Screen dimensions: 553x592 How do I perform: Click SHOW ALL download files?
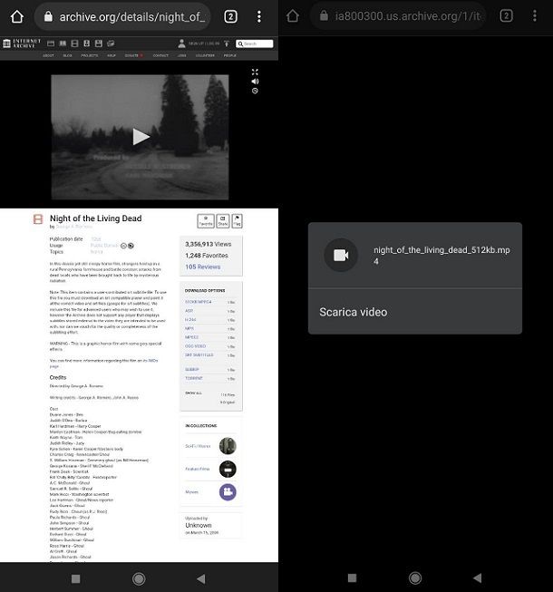click(x=193, y=393)
